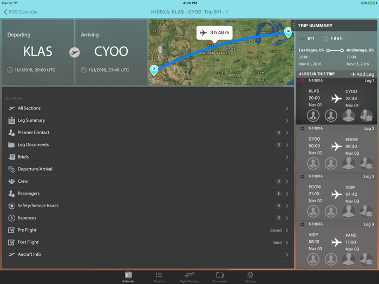The height and width of the screenshot is (284, 379).
Task: Tap the Documents folder icon
Action: [x=220, y=275]
